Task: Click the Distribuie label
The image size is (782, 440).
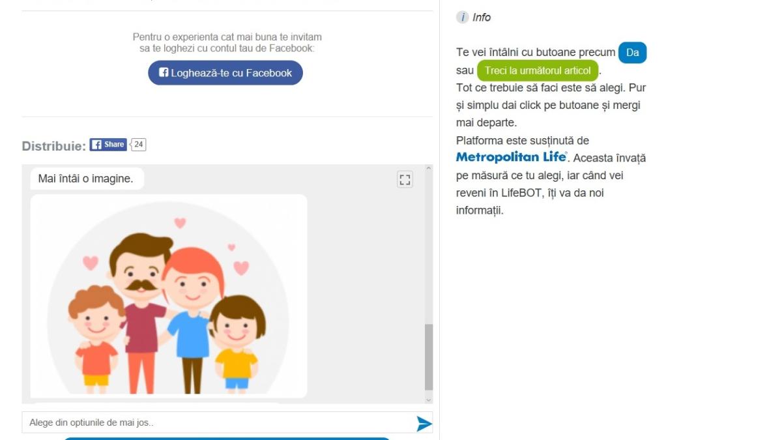Action: click(x=53, y=146)
